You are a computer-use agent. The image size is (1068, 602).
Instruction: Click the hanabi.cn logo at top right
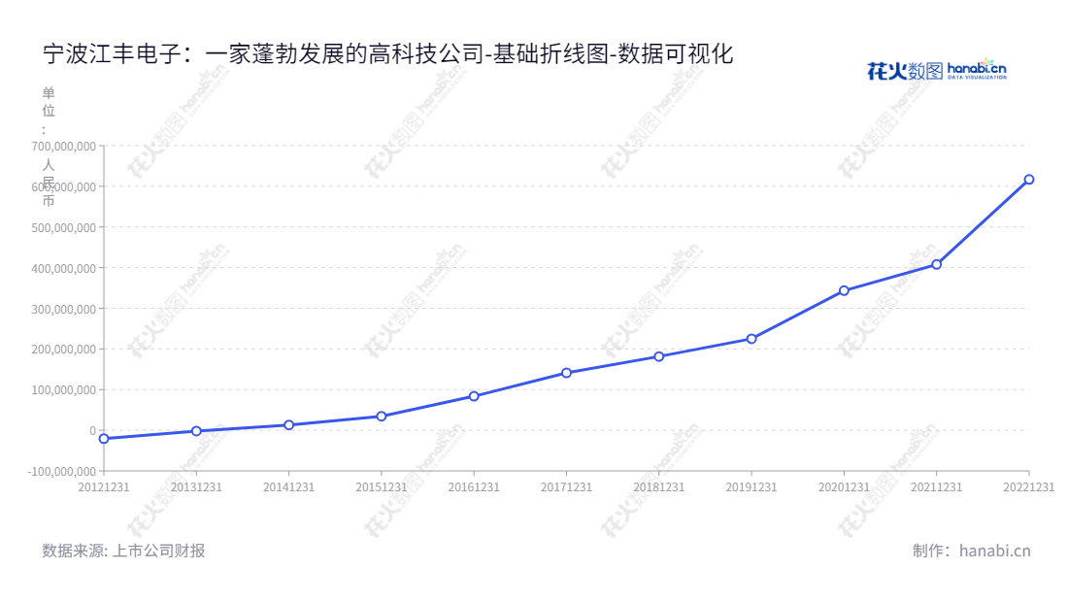point(937,70)
